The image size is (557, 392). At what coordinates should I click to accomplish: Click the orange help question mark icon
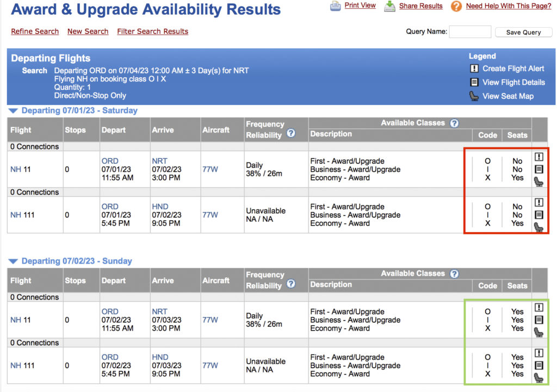click(x=456, y=6)
